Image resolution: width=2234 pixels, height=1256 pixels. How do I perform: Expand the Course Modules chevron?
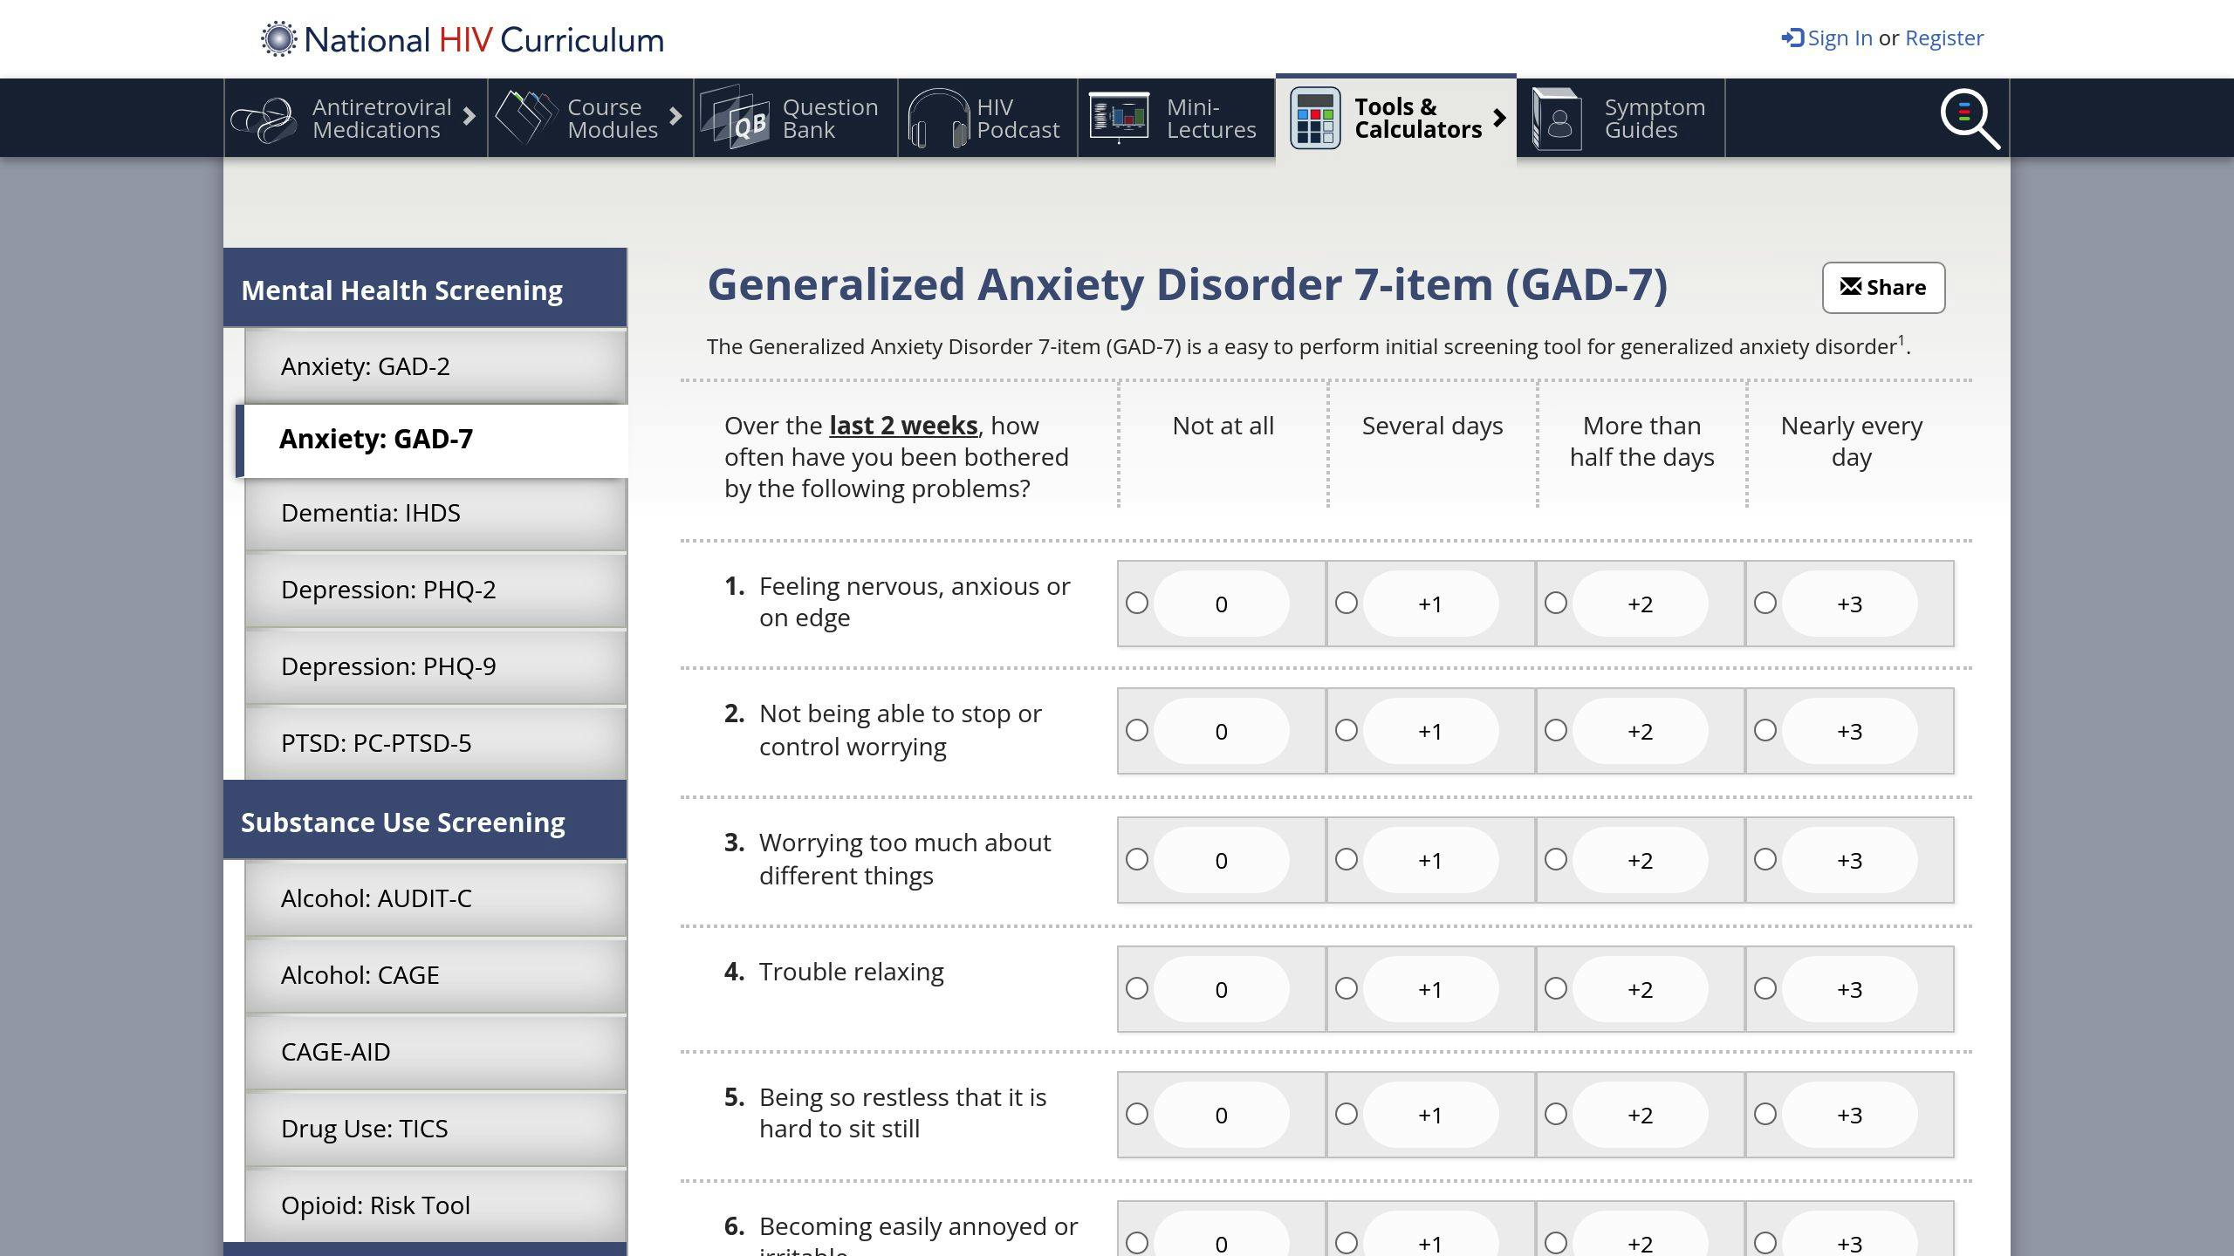(675, 116)
